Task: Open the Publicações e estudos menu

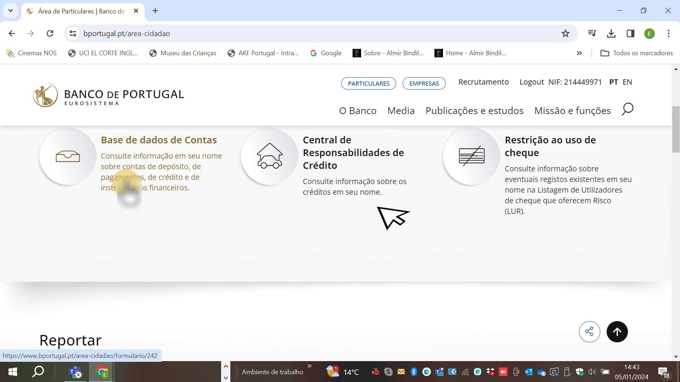Action: (474, 111)
